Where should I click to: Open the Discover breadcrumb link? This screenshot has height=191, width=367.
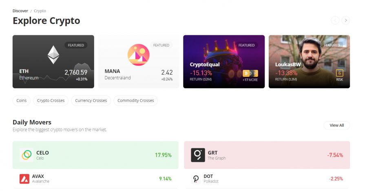click(20, 11)
